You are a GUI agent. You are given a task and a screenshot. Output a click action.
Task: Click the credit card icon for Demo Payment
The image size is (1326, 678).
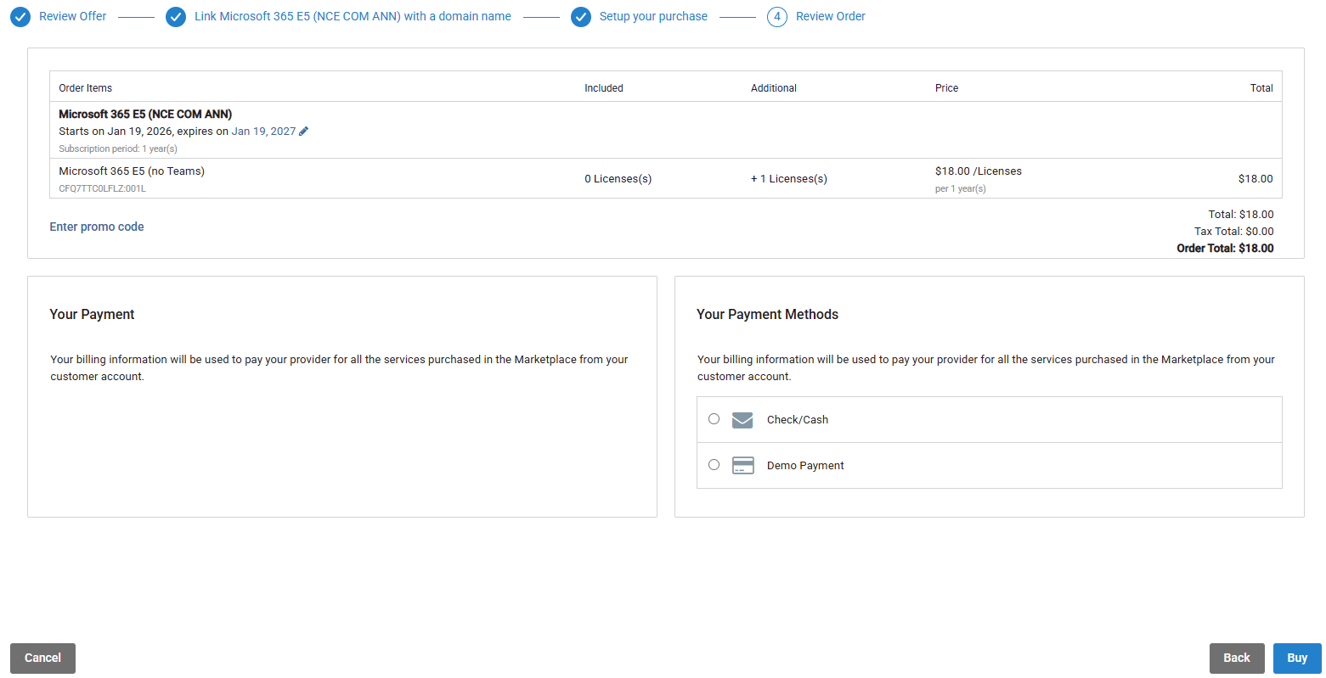point(742,466)
